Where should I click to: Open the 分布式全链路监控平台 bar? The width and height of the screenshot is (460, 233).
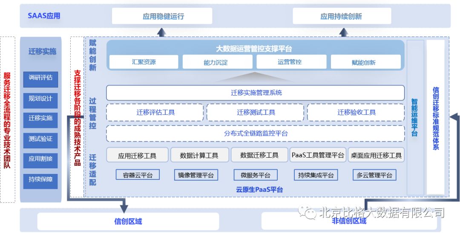tap(255, 134)
